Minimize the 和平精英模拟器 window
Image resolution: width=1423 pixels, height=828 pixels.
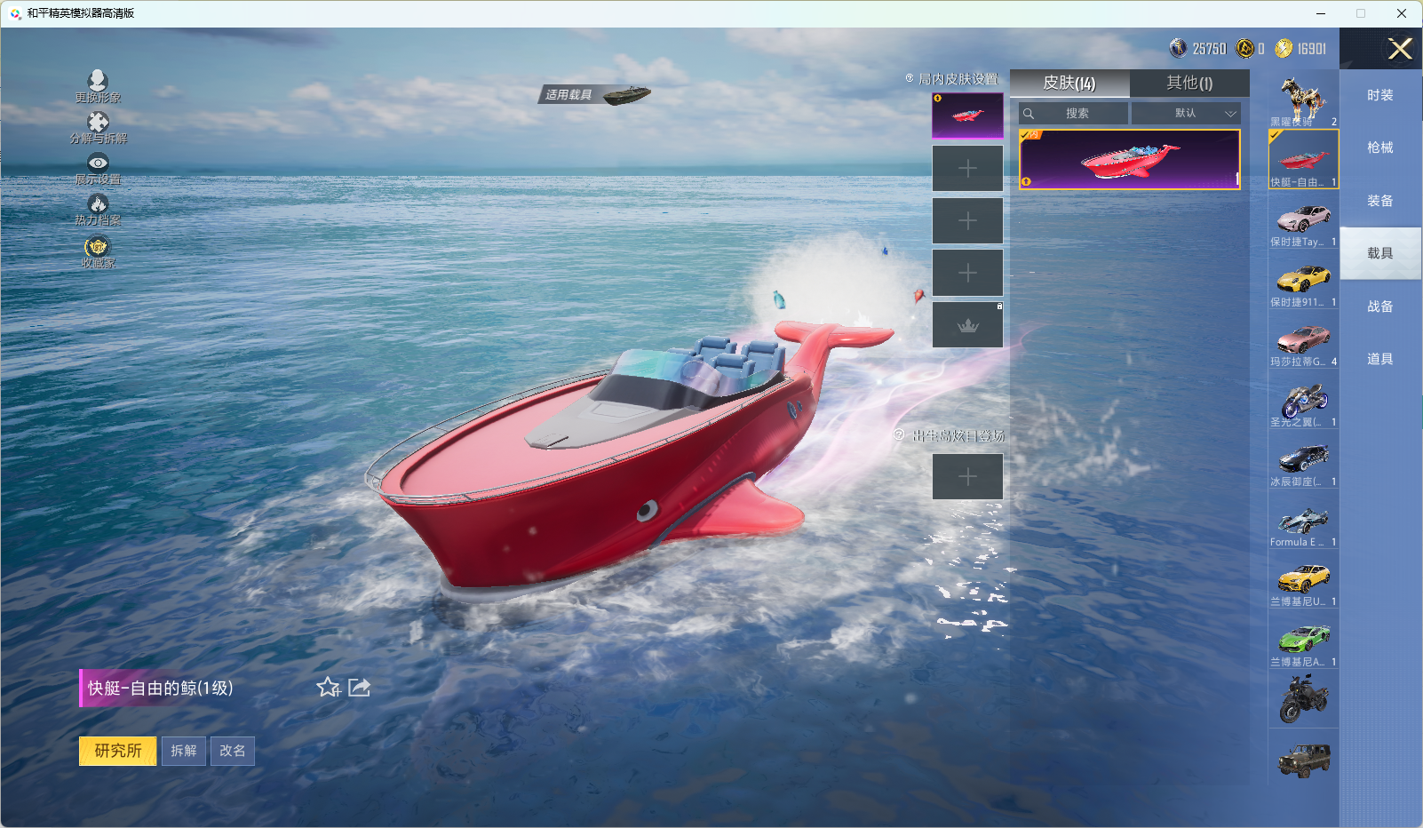(x=1321, y=13)
